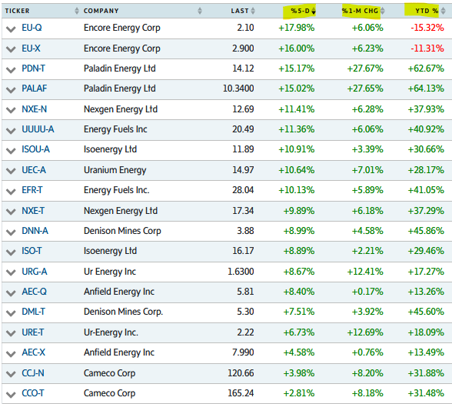
Task: Click the LAST column header
Action: click(x=240, y=11)
